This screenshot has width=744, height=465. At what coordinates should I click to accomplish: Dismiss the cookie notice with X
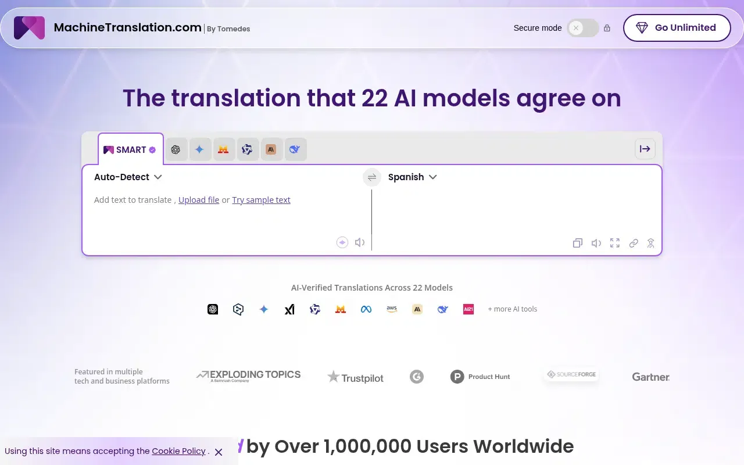(x=219, y=452)
